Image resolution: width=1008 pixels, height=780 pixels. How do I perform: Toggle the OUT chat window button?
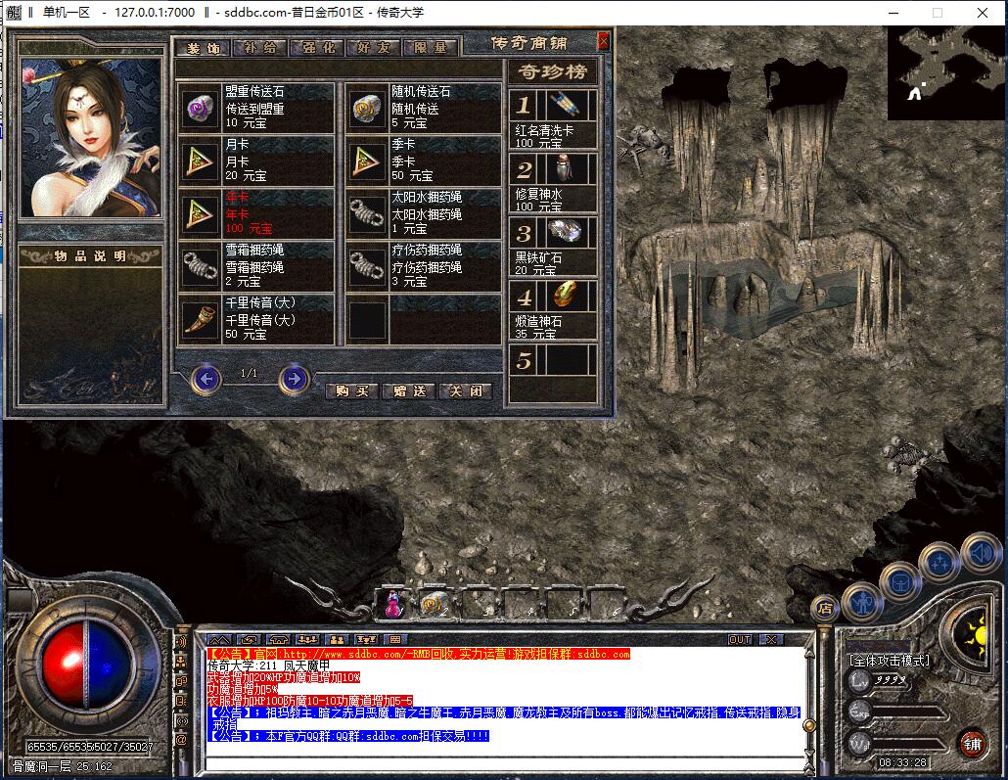pyautogui.click(x=740, y=639)
